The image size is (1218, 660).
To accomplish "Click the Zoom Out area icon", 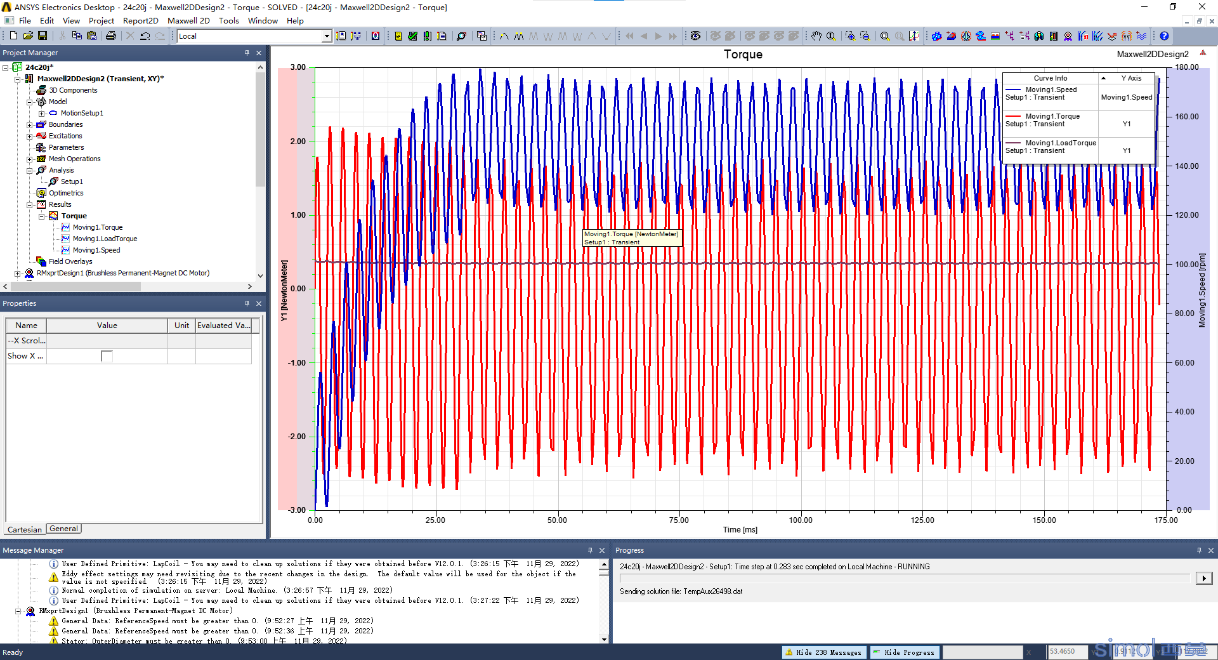I will (x=865, y=36).
